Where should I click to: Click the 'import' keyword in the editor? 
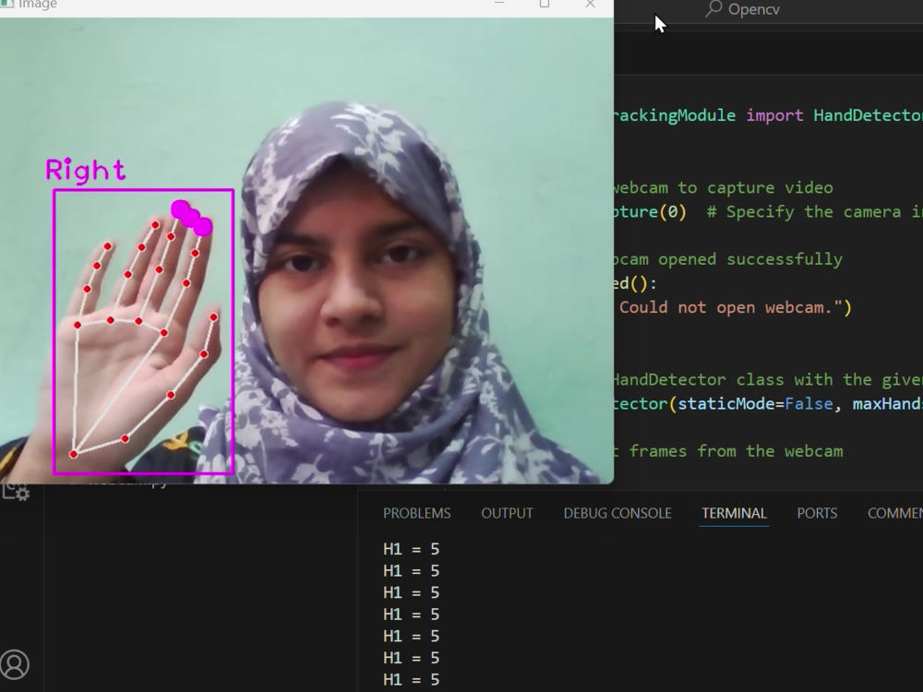click(x=774, y=115)
